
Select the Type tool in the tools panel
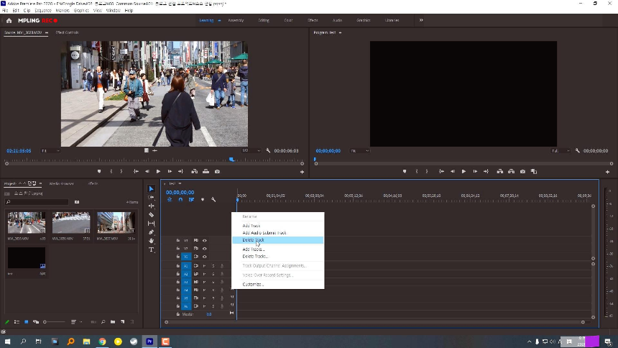coord(151,249)
